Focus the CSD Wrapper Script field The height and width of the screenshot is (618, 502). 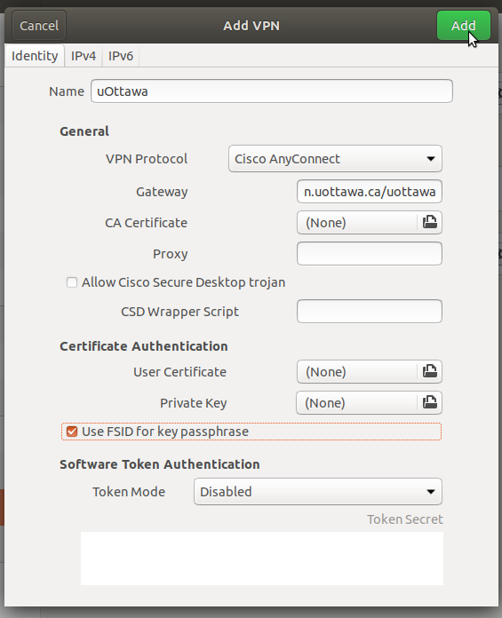point(370,311)
